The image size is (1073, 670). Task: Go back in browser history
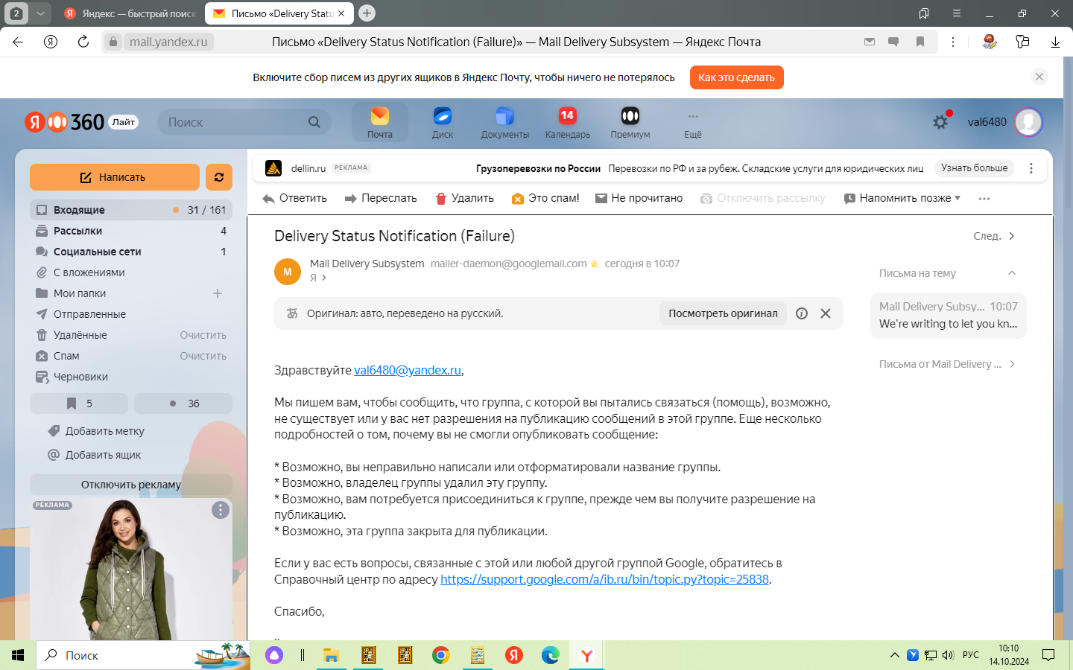click(18, 42)
